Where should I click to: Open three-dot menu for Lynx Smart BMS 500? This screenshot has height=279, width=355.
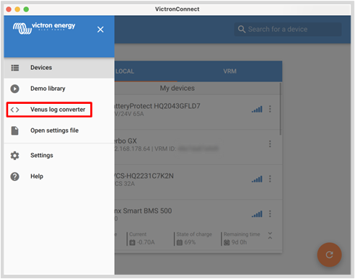270,213
